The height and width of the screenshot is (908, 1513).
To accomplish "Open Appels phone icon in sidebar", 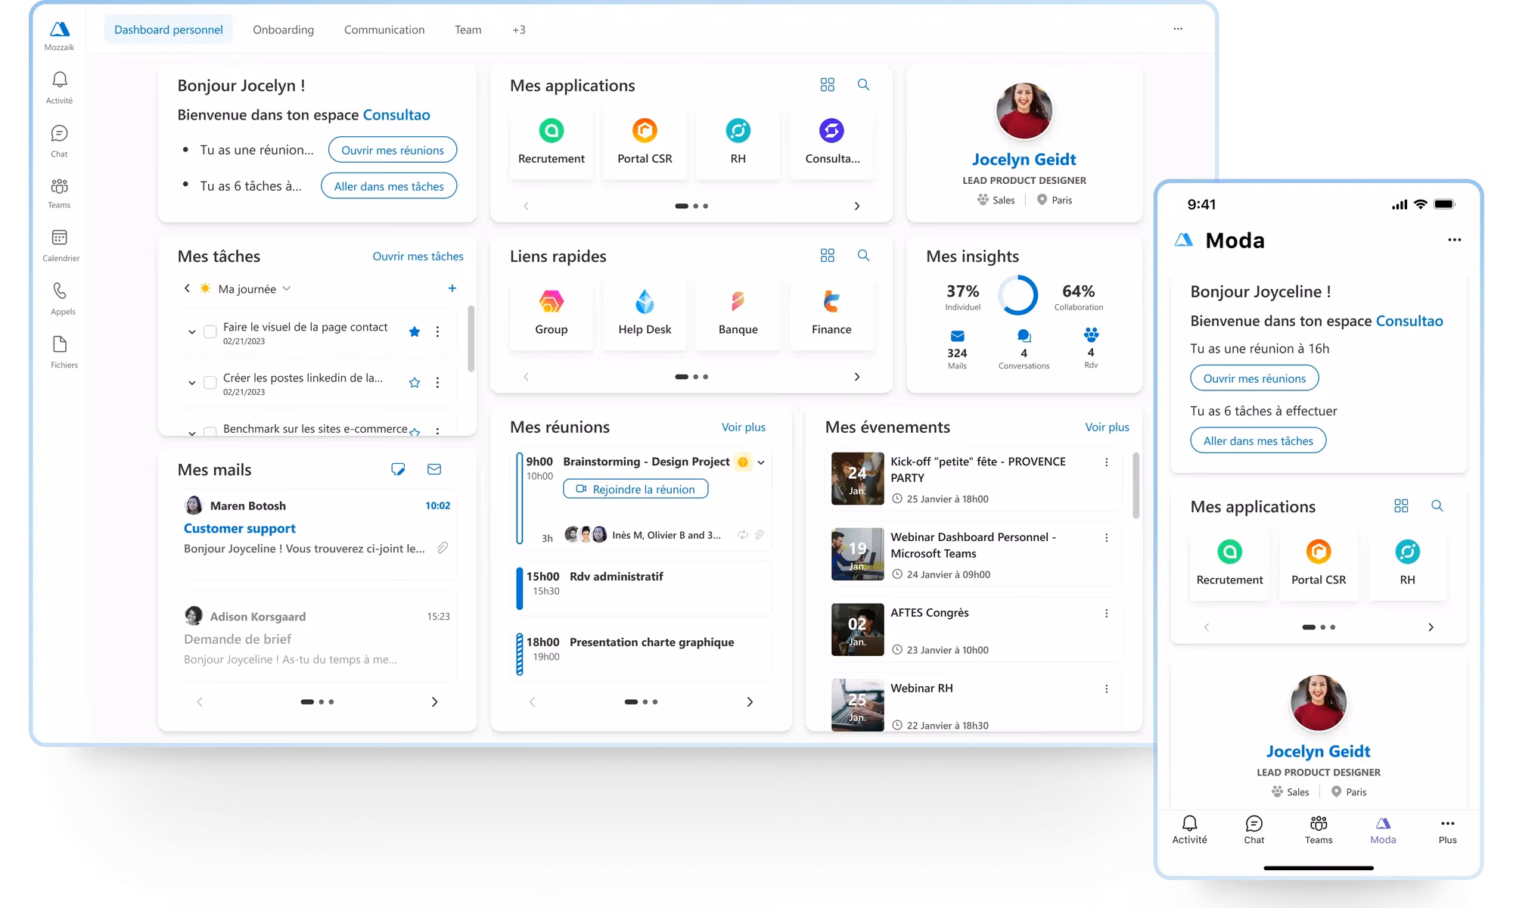I will 60,291.
